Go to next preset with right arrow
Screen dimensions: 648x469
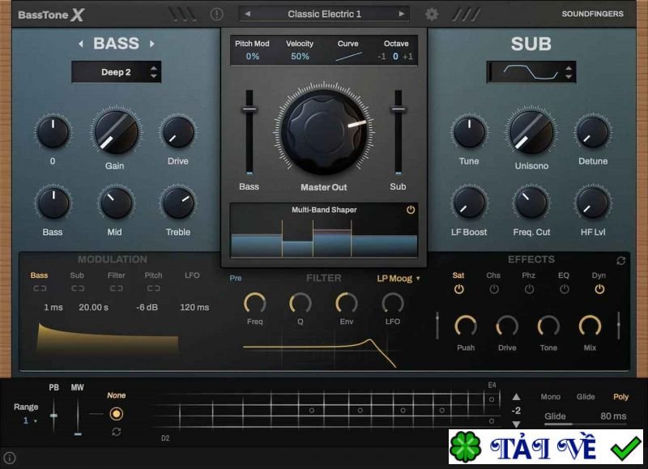401,14
